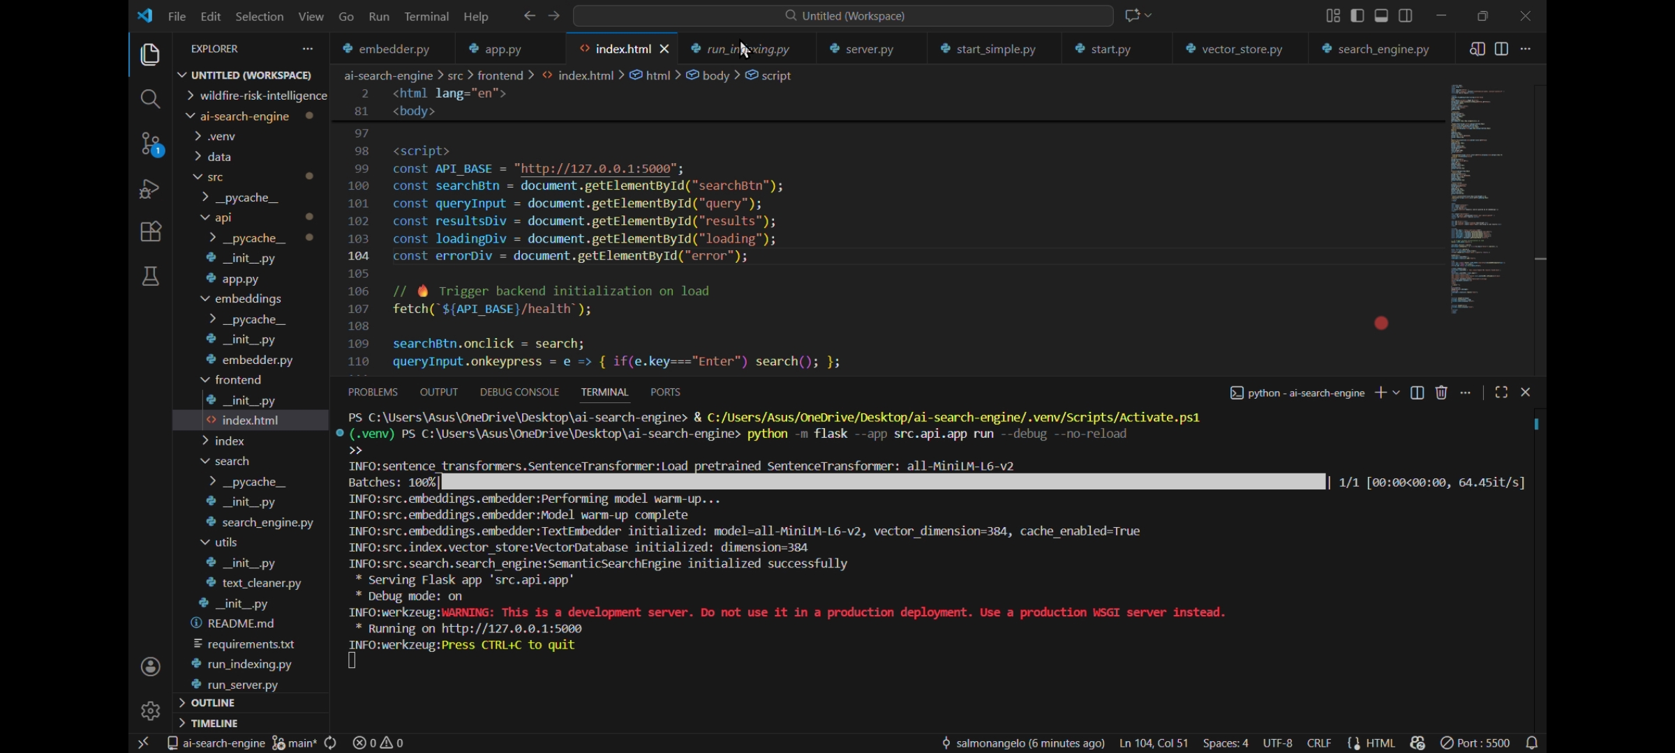
Task: Maximize terminal panel size toggle
Action: [1501, 393]
